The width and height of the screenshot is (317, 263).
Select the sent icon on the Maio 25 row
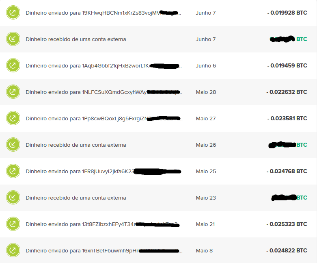[x=13, y=172]
